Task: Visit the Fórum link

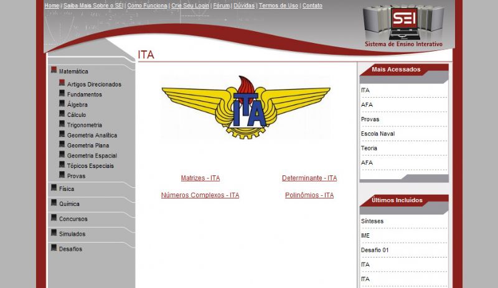Action: tap(222, 6)
